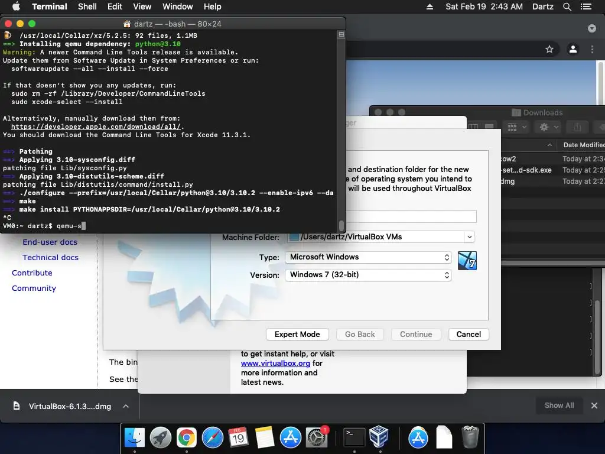Open the End-user docs link
This screenshot has width=605, height=454.
point(50,242)
